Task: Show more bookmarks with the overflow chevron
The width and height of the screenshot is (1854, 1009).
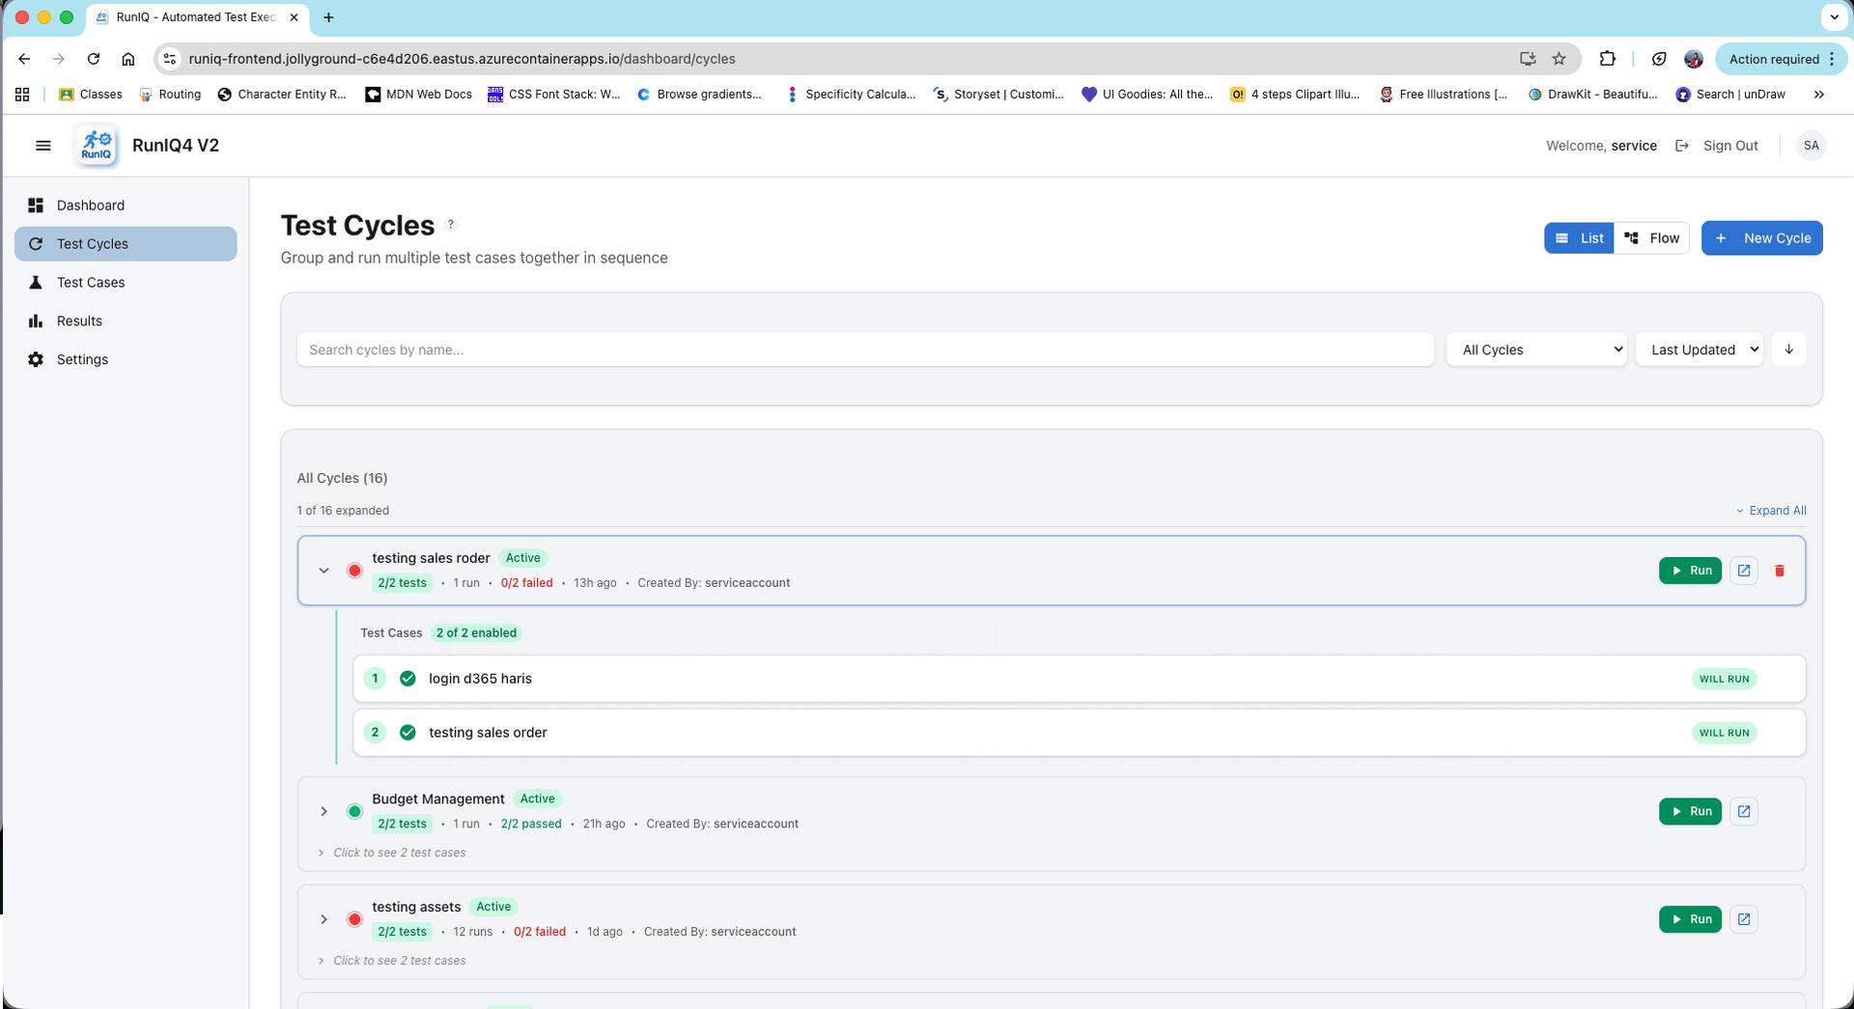Action: 1819,95
